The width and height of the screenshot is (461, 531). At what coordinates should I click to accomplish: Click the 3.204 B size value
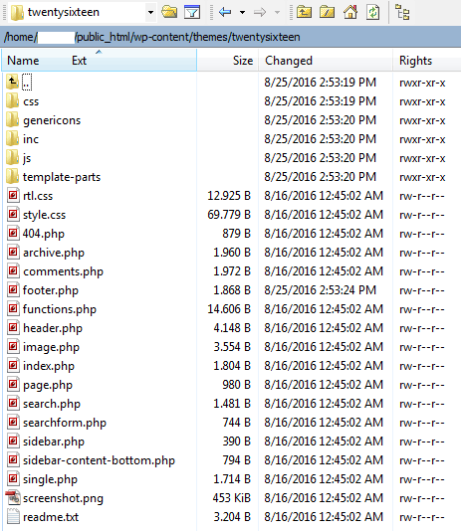tap(232, 517)
